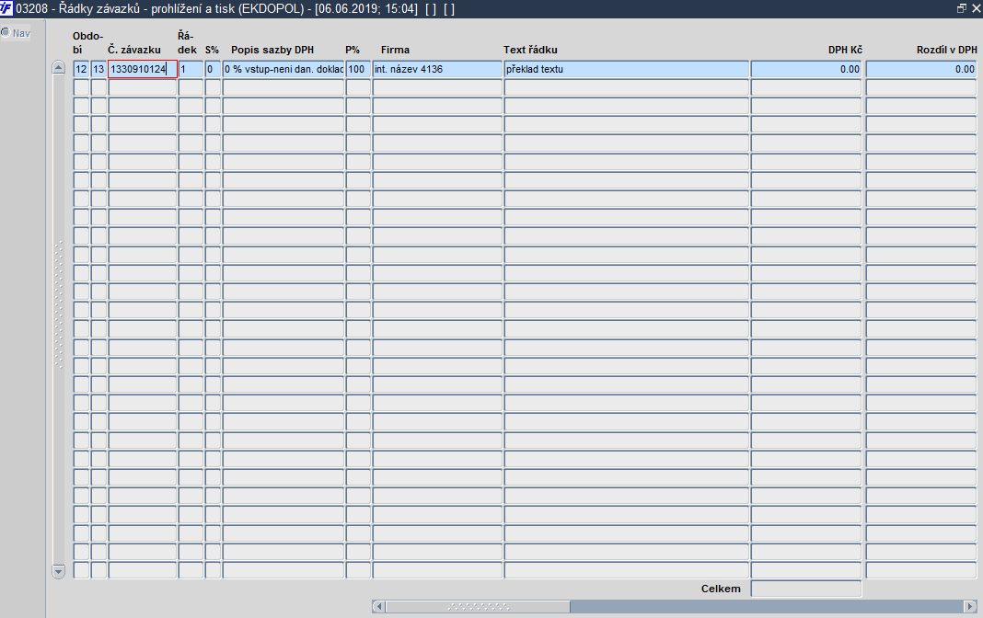Click the Řádek cell with value 1
This screenshot has width=983, height=618.
[191, 69]
